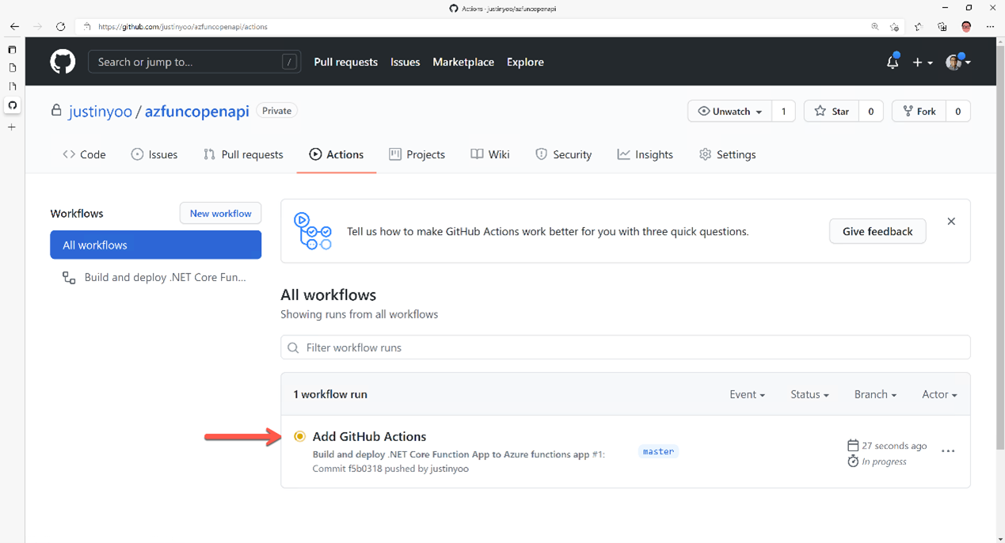Open the Wiki tab
Viewport: 1005px width, 543px height.
pyautogui.click(x=490, y=154)
